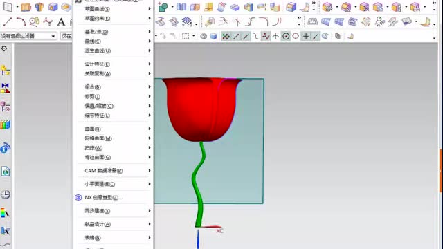Click the trim curve crossing-lines icon
The image size is (443, 249).
[236, 21]
